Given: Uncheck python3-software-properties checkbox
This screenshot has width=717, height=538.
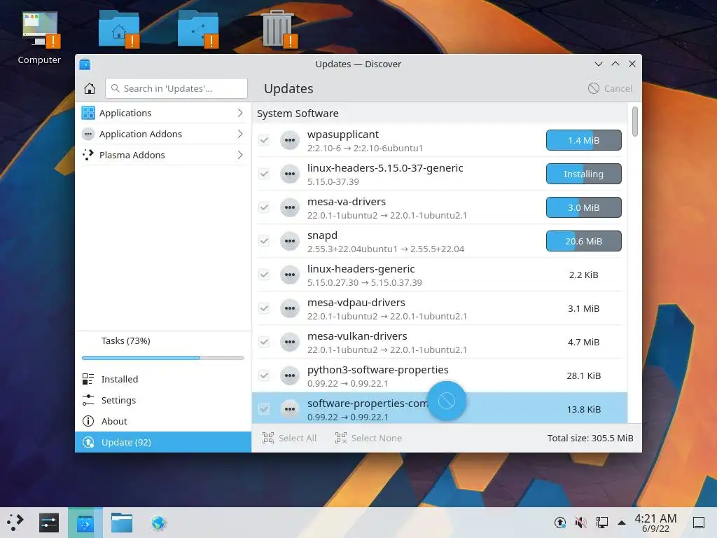Looking at the screenshot, I should click(x=264, y=375).
